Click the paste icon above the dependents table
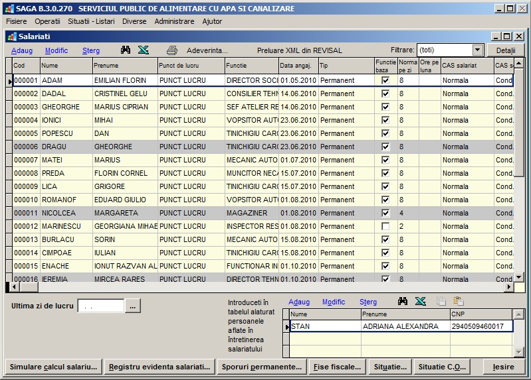 click(x=459, y=301)
